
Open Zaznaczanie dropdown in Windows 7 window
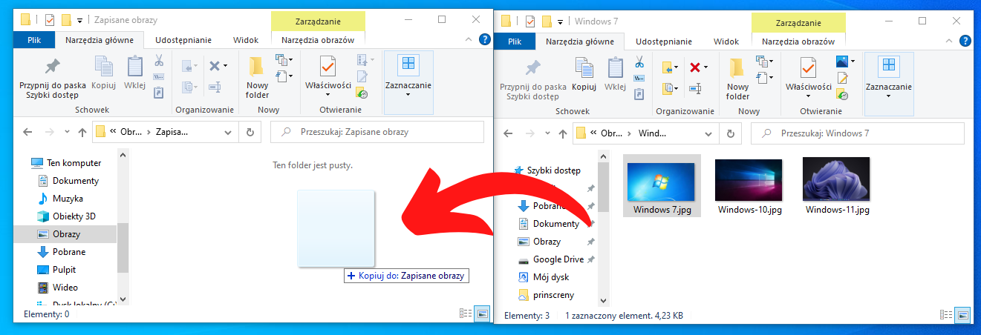point(888,83)
